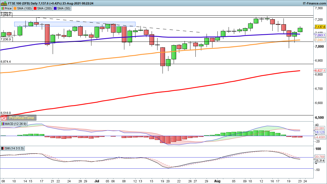Viewport: 327px width, 184px height.
Task: Click the SMI indicator legend icon
Action: point(3,148)
